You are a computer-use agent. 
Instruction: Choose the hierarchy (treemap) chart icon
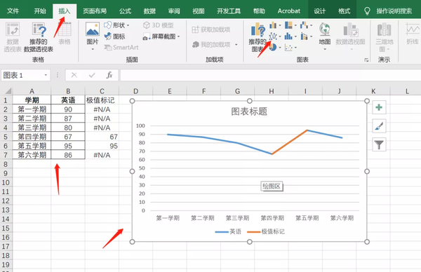click(x=288, y=25)
